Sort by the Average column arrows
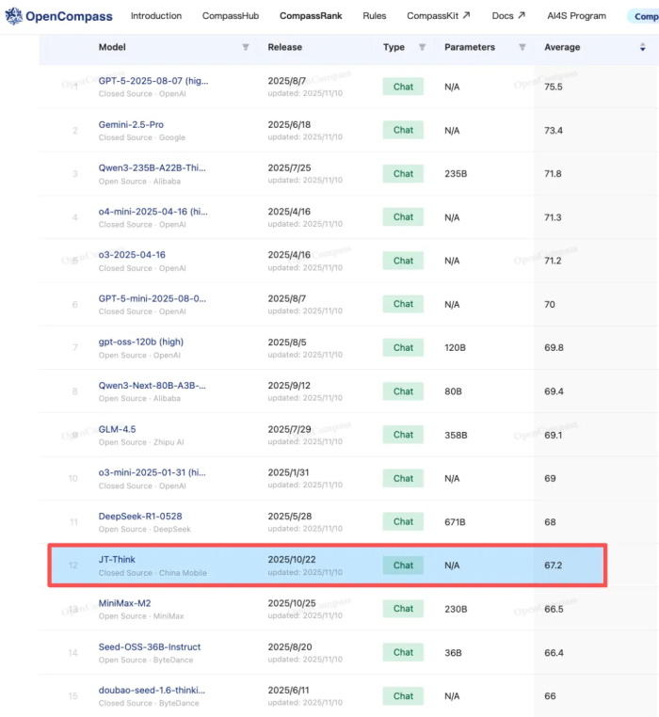Screen dimensions: 659x717 pos(643,47)
